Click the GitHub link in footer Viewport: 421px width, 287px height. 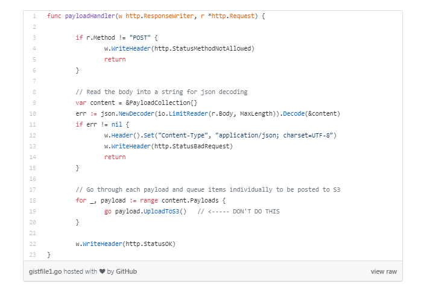point(125,271)
